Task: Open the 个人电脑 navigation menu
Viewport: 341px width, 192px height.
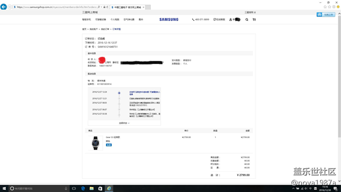Action: [x=115, y=19]
